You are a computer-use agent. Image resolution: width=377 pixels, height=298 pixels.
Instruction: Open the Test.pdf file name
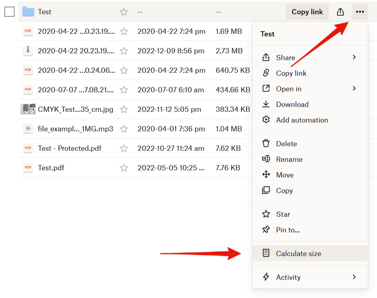(x=51, y=168)
